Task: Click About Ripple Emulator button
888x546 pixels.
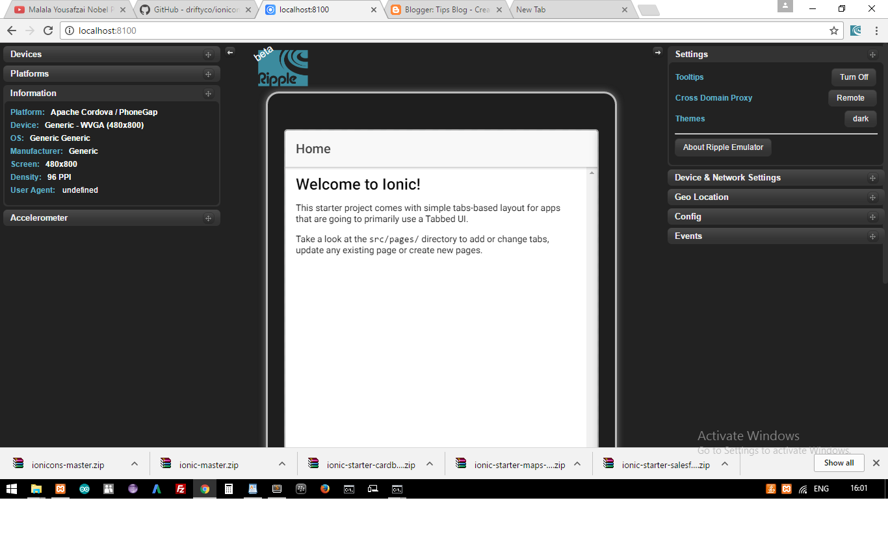Action: tap(723, 147)
